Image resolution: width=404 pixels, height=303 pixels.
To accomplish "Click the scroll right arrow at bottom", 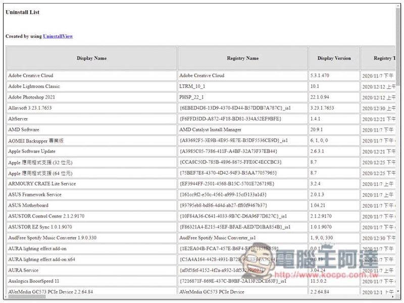I will [393, 297].
